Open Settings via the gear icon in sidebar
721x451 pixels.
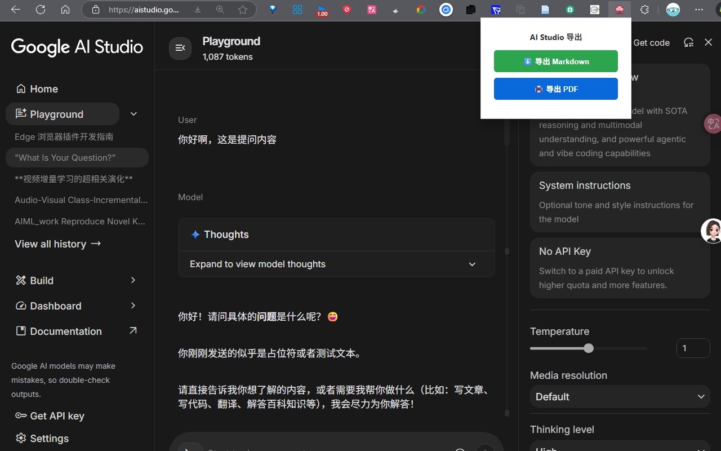point(21,438)
